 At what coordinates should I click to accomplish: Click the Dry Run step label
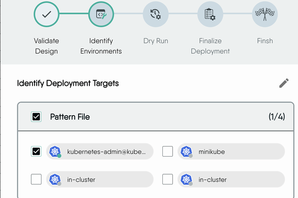[x=155, y=41]
